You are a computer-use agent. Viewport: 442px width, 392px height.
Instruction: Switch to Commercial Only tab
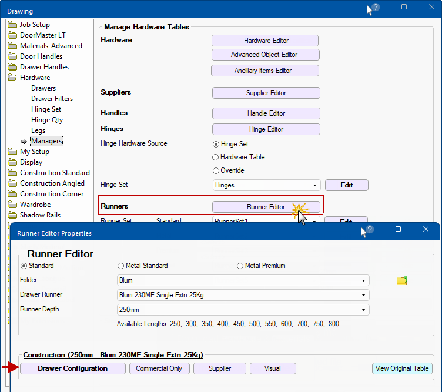[159, 368]
